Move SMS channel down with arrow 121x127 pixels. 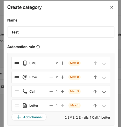(104, 63)
